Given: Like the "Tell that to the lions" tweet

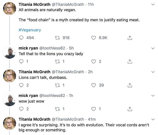Looking at the screenshot, I should click(x=93, y=61).
